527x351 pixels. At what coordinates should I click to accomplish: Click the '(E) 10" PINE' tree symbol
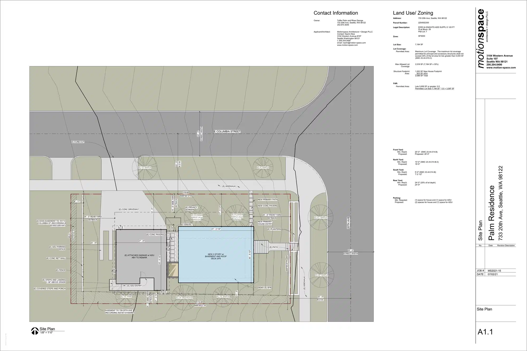pyautogui.click(x=126, y=297)
